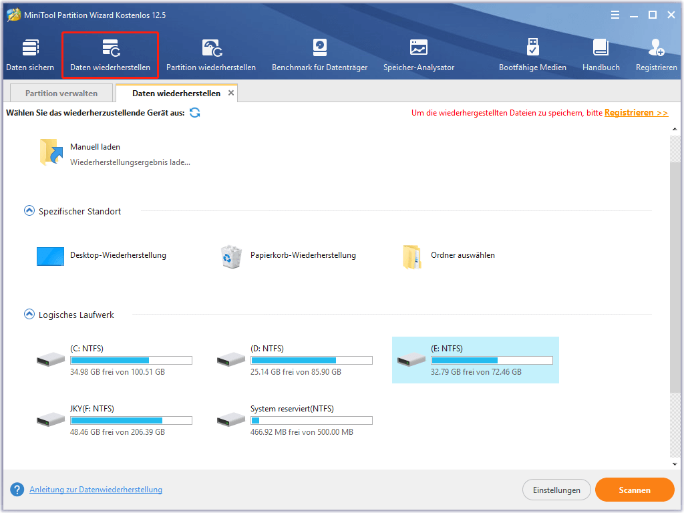Screen dimensions: 684x513
Task: Close the Daten wiederherstellen tab
Action: click(x=231, y=93)
